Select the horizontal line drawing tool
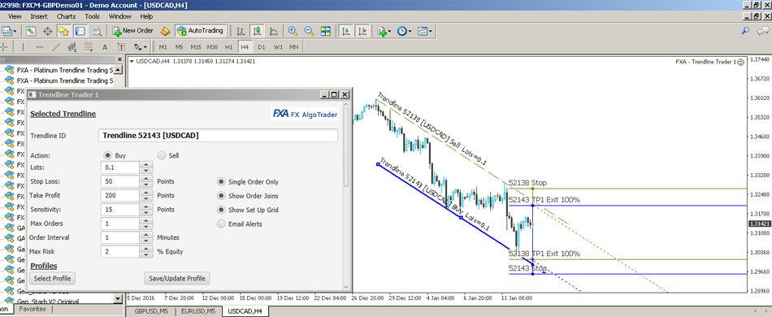The width and height of the screenshot is (772, 317). point(40,47)
